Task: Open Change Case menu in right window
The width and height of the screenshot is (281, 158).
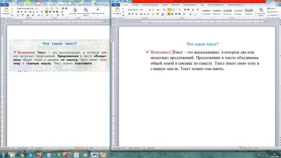Action: pyautogui.click(x=159, y=10)
